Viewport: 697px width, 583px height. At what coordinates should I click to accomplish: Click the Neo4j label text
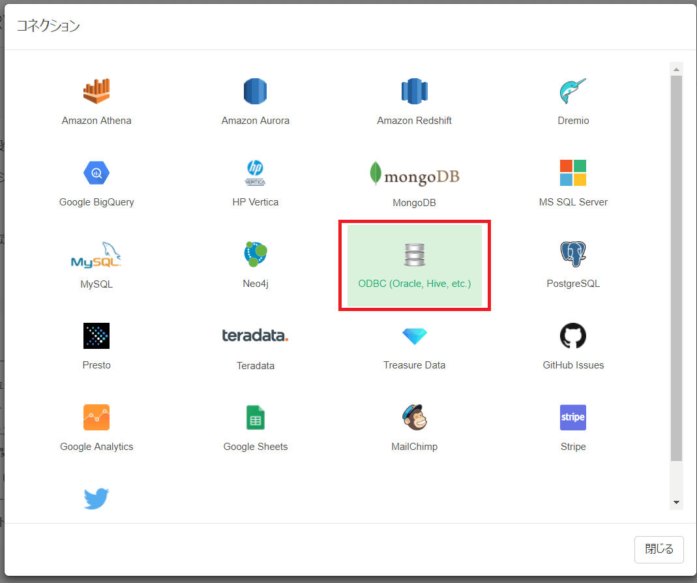coord(255,284)
